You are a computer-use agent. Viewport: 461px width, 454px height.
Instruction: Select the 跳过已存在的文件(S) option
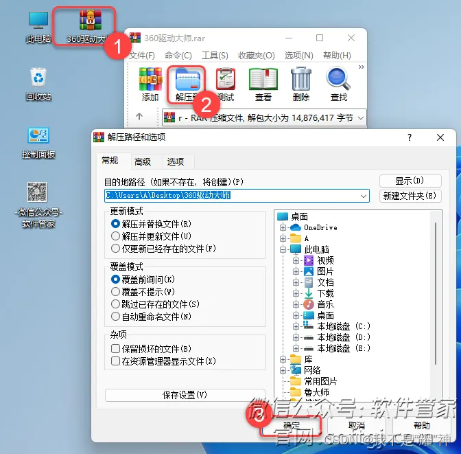point(155,304)
